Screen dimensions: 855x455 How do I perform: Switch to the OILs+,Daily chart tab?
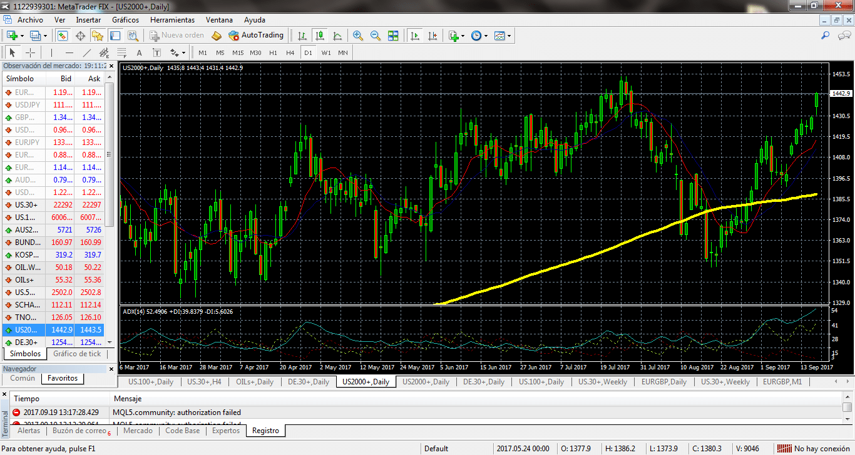[254, 382]
